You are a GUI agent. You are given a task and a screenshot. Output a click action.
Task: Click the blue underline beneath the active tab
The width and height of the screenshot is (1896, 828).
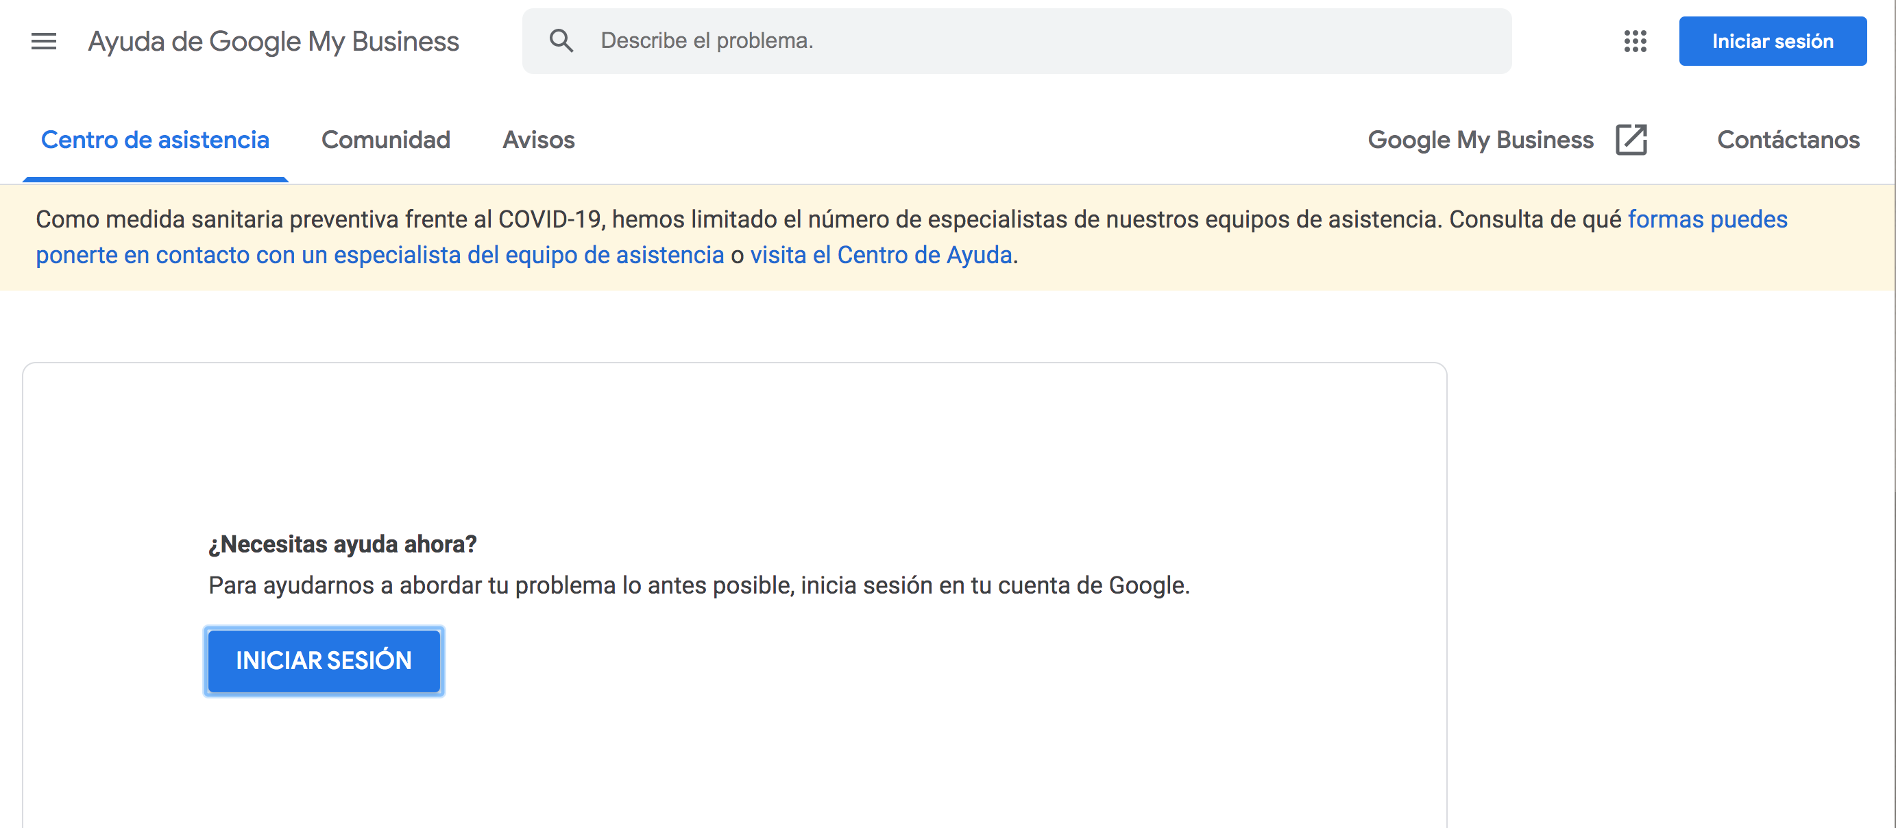(x=156, y=179)
